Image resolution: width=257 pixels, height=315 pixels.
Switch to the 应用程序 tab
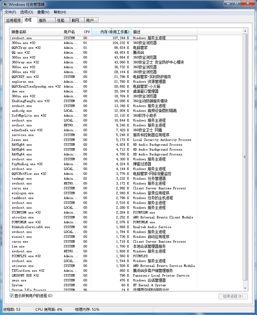13,20
